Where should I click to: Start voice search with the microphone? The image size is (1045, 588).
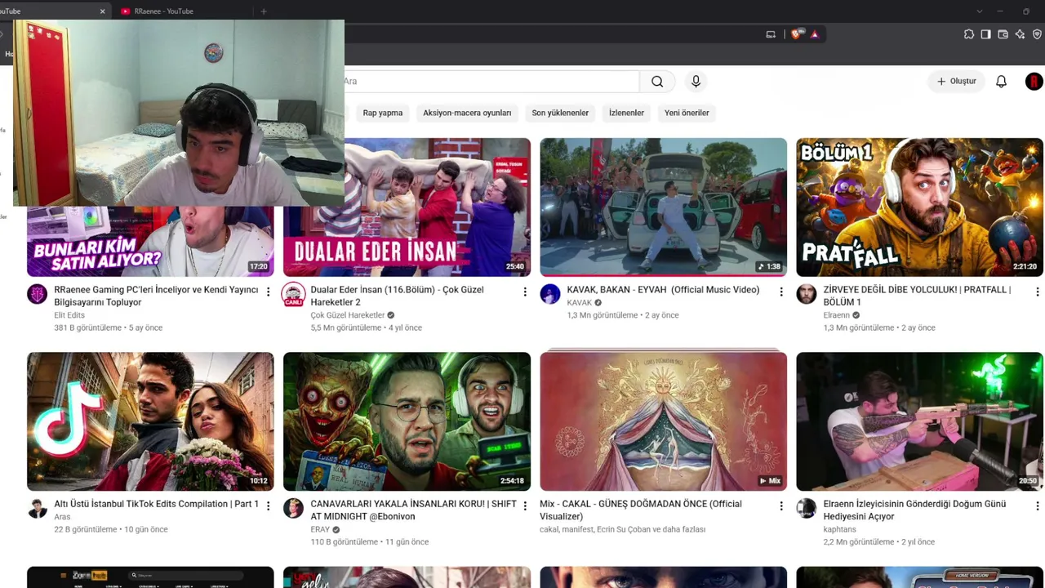pyautogui.click(x=696, y=82)
